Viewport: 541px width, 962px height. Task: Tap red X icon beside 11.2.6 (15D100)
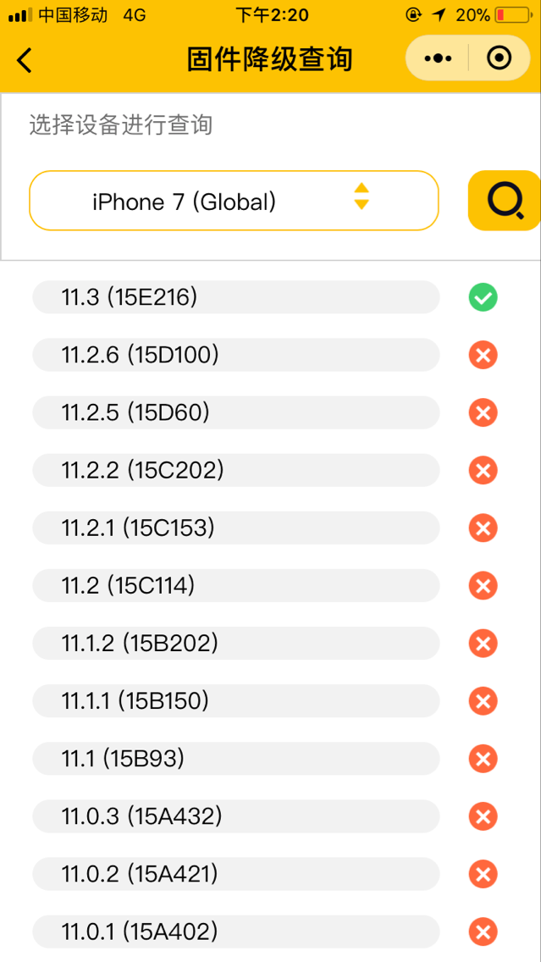click(483, 355)
